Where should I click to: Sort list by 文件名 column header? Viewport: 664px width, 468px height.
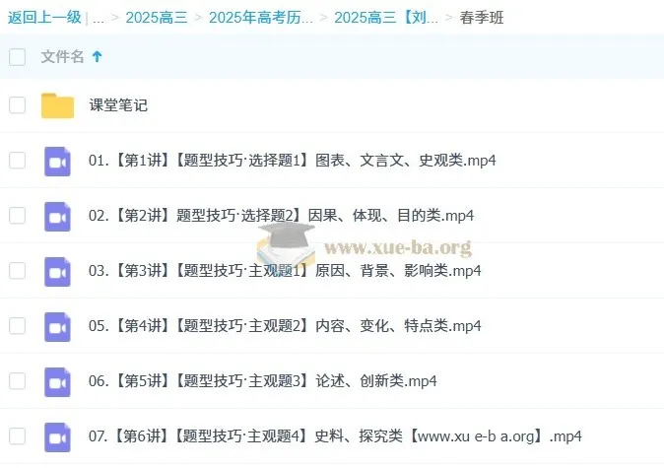pos(62,57)
